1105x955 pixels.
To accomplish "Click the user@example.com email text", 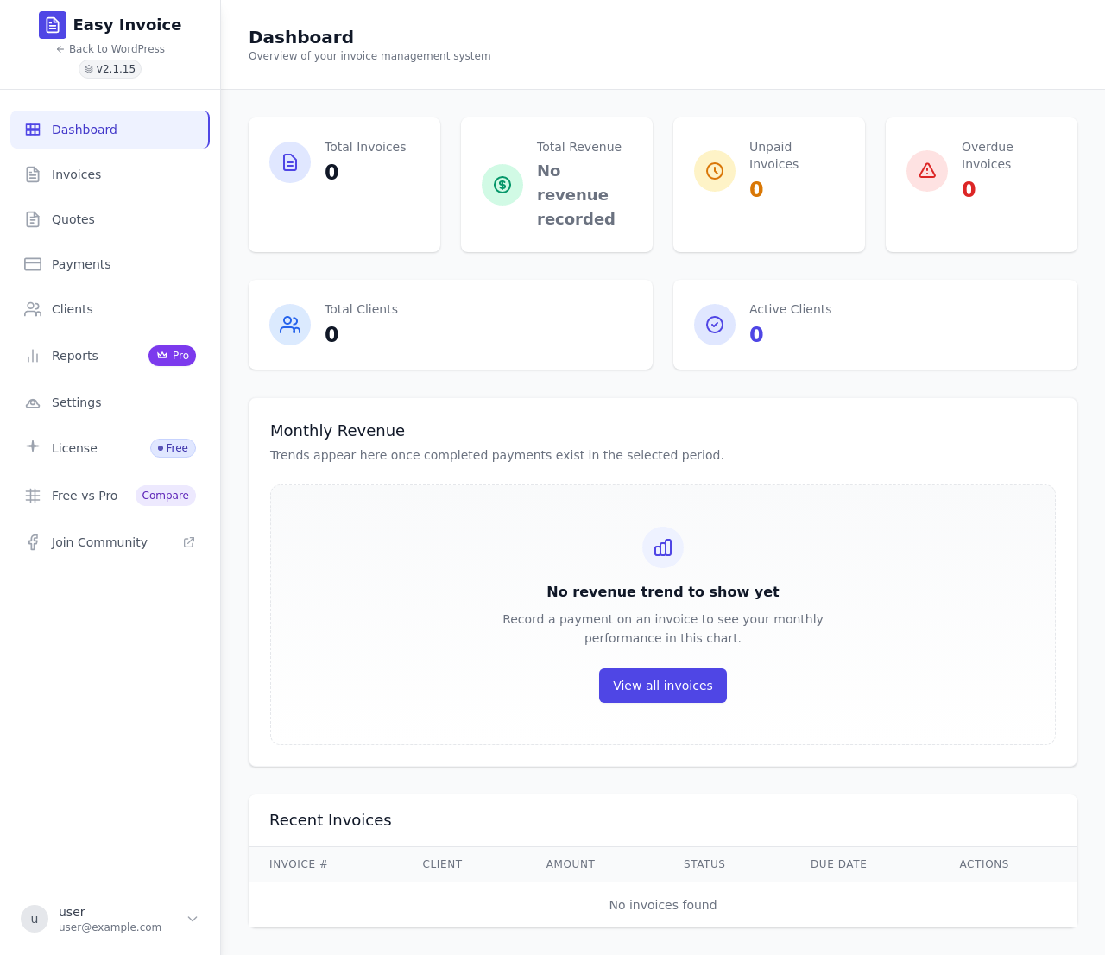I will pos(110,927).
